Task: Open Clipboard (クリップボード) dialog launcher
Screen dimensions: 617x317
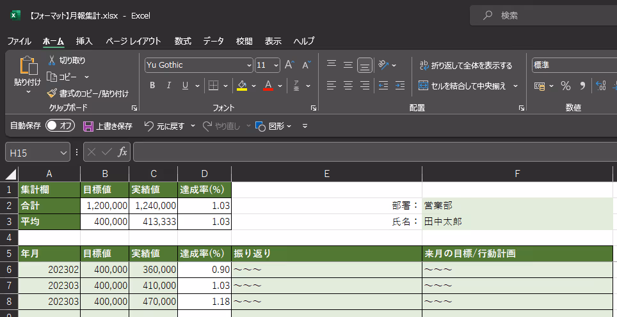Action: click(134, 108)
